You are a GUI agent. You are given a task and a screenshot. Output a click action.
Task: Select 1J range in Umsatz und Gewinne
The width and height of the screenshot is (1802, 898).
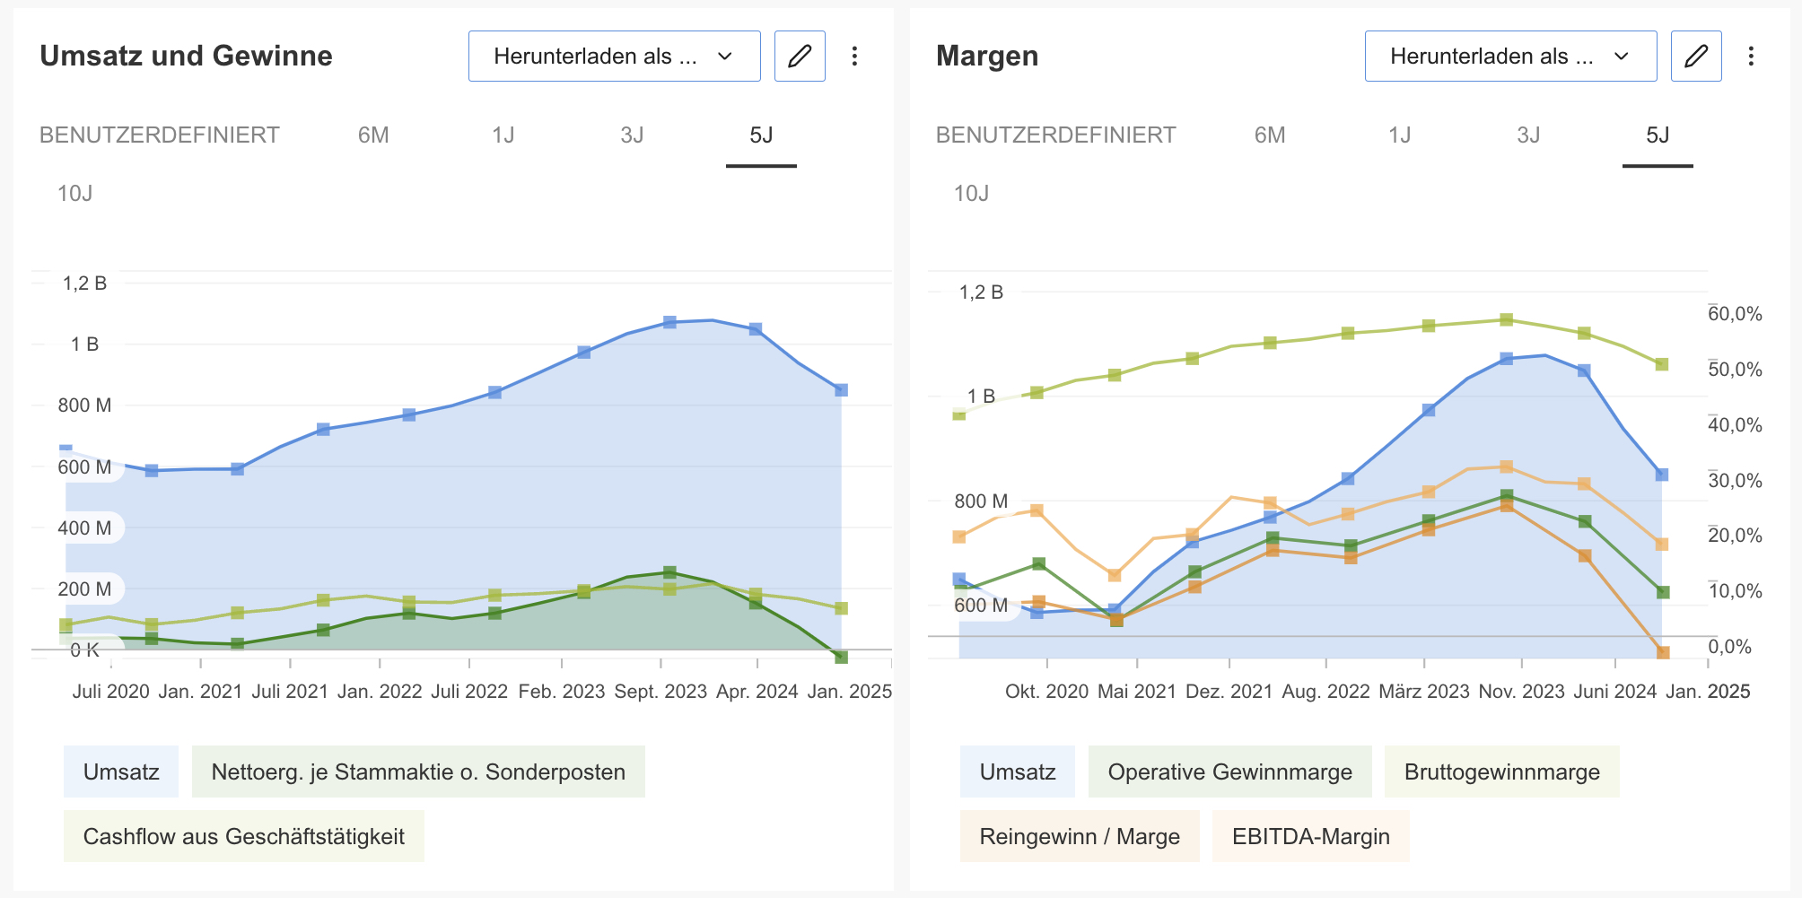tap(503, 135)
